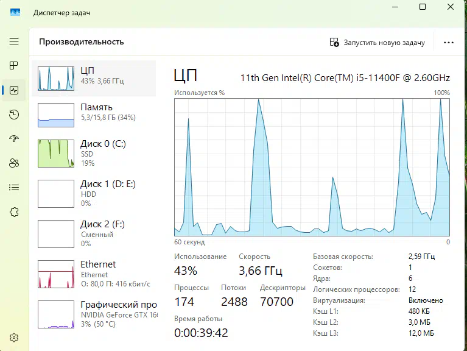Maximize the Task Manager window
Viewport: 467px width, 351px height.
tap(423, 7)
